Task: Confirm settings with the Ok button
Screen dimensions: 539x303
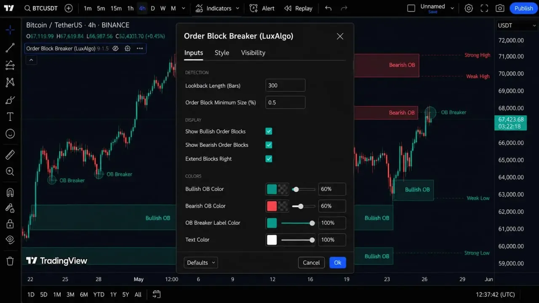Action: (338, 263)
